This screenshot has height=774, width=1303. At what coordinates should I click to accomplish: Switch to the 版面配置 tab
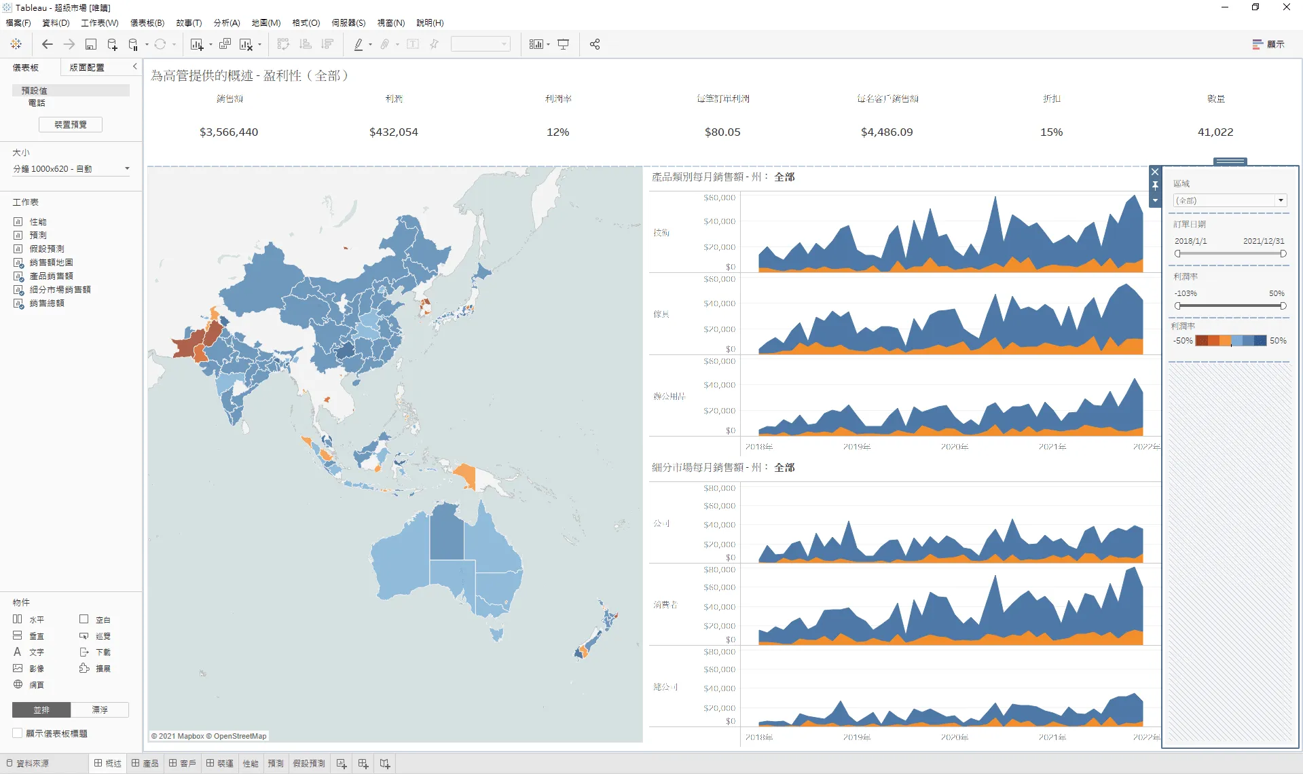click(x=87, y=67)
